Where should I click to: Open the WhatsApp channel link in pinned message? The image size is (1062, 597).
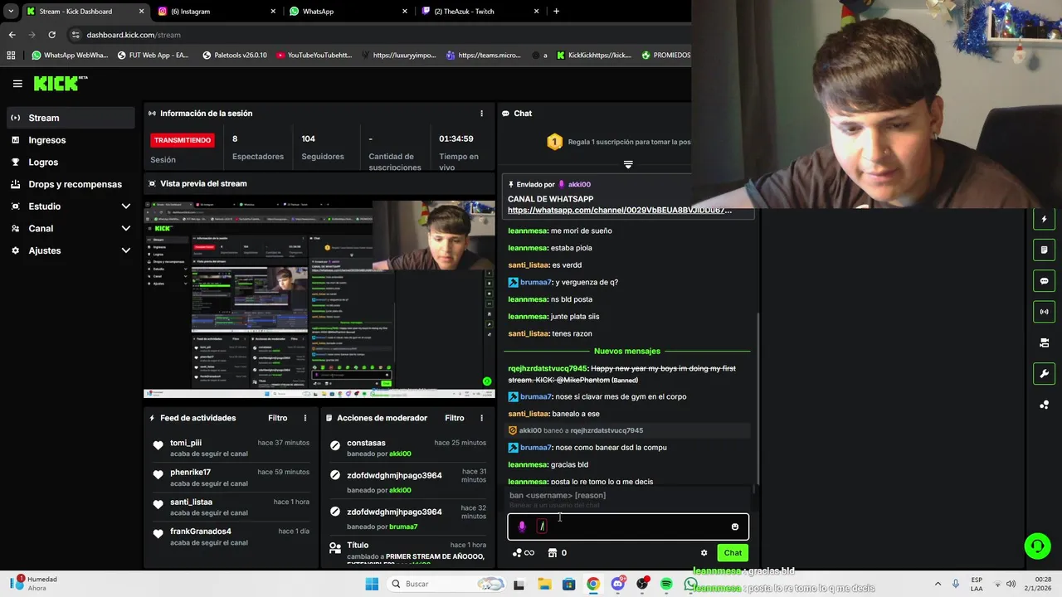pyautogui.click(x=619, y=211)
